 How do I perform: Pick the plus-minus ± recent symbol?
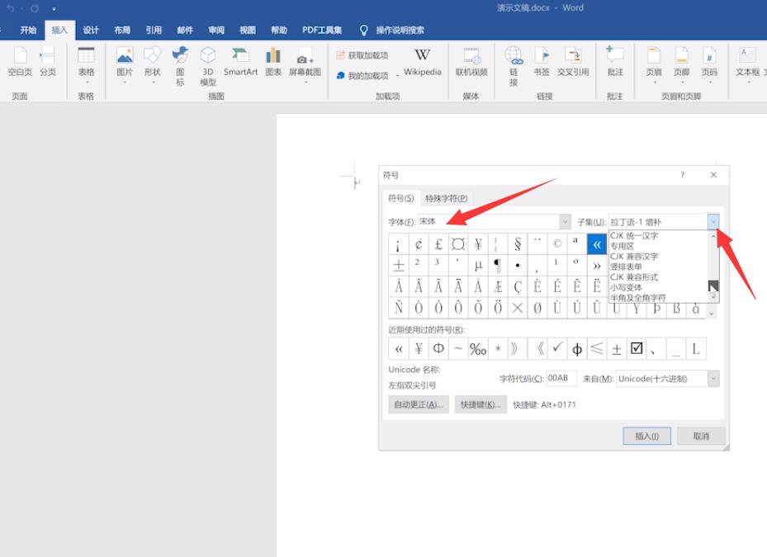(x=617, y=349)
